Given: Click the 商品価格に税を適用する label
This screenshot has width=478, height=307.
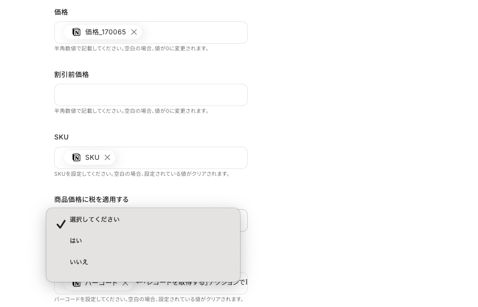Looking at the screenshot, I should tap(91, 200).
